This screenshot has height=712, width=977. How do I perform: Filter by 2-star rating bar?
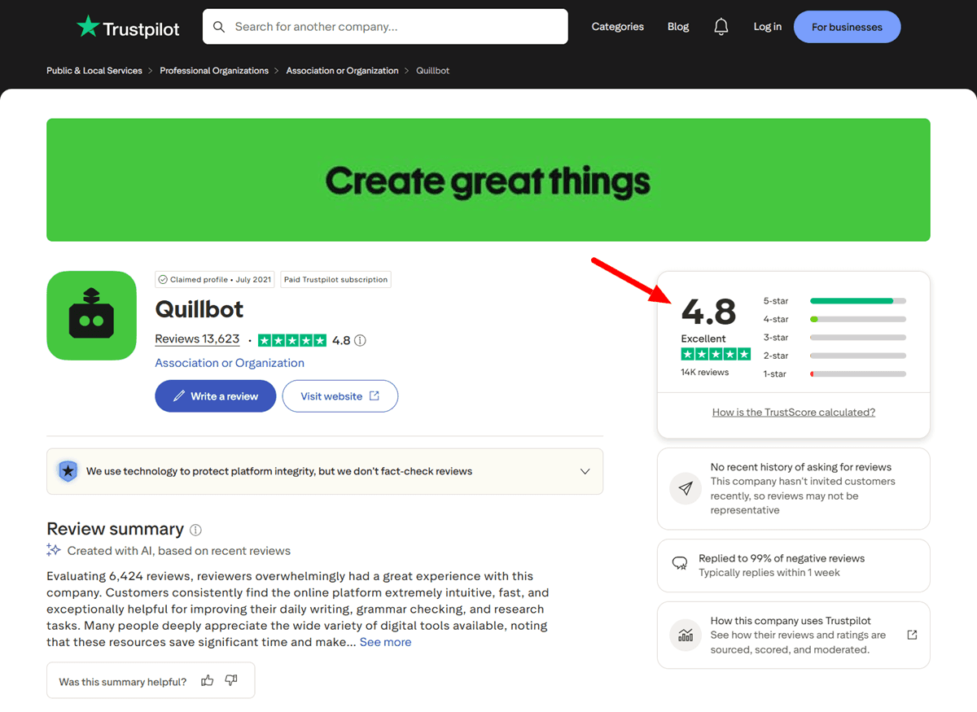[x=835, y=356]
